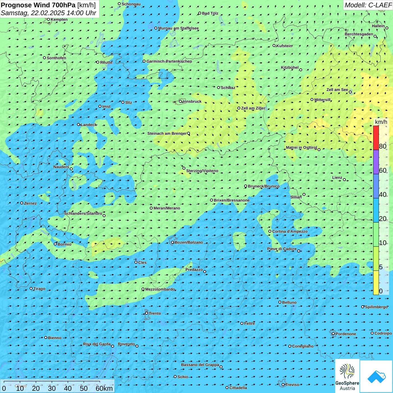393x393 pixels.
Task: Click the Kitzbühel label
Action: pos(290,67)
